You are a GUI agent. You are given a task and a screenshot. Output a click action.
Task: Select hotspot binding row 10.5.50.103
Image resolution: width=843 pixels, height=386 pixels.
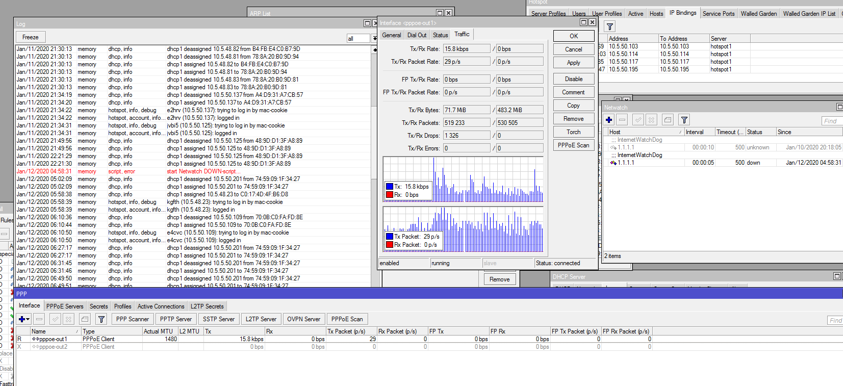[720, 46]
